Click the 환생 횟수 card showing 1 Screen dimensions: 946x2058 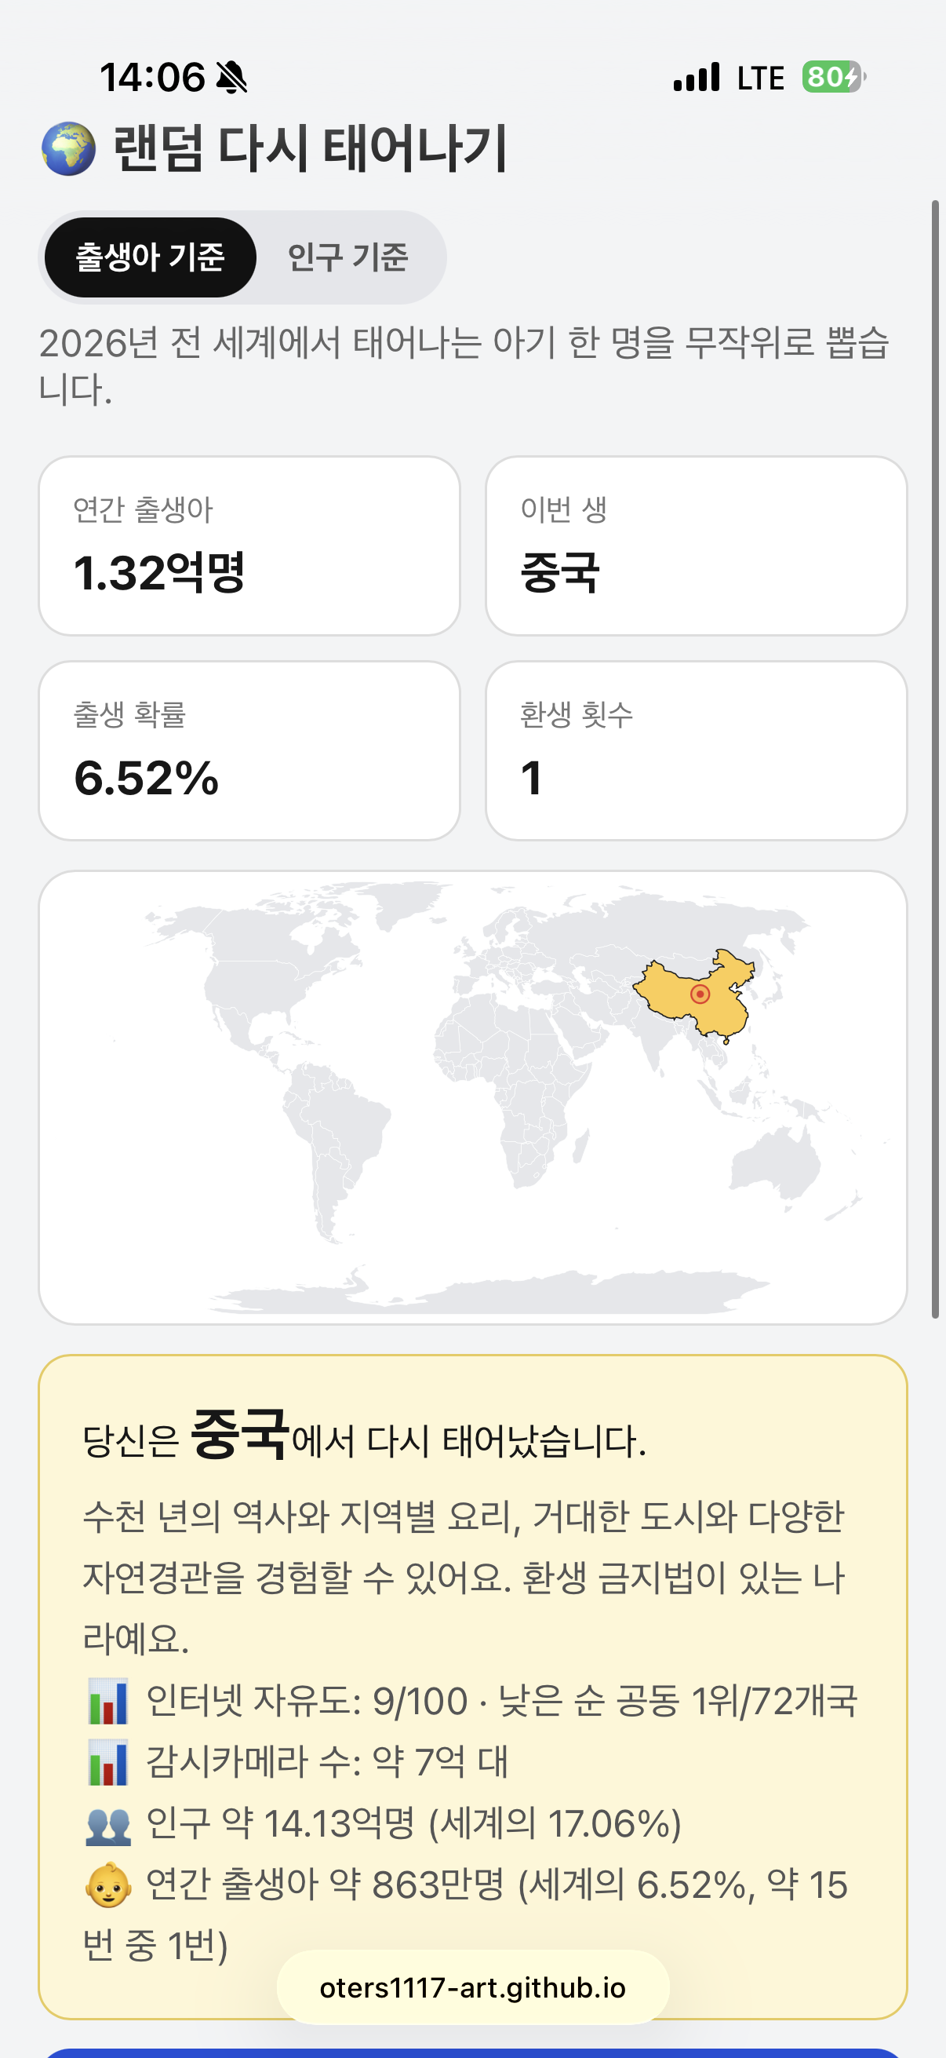[x=696, y=750]
